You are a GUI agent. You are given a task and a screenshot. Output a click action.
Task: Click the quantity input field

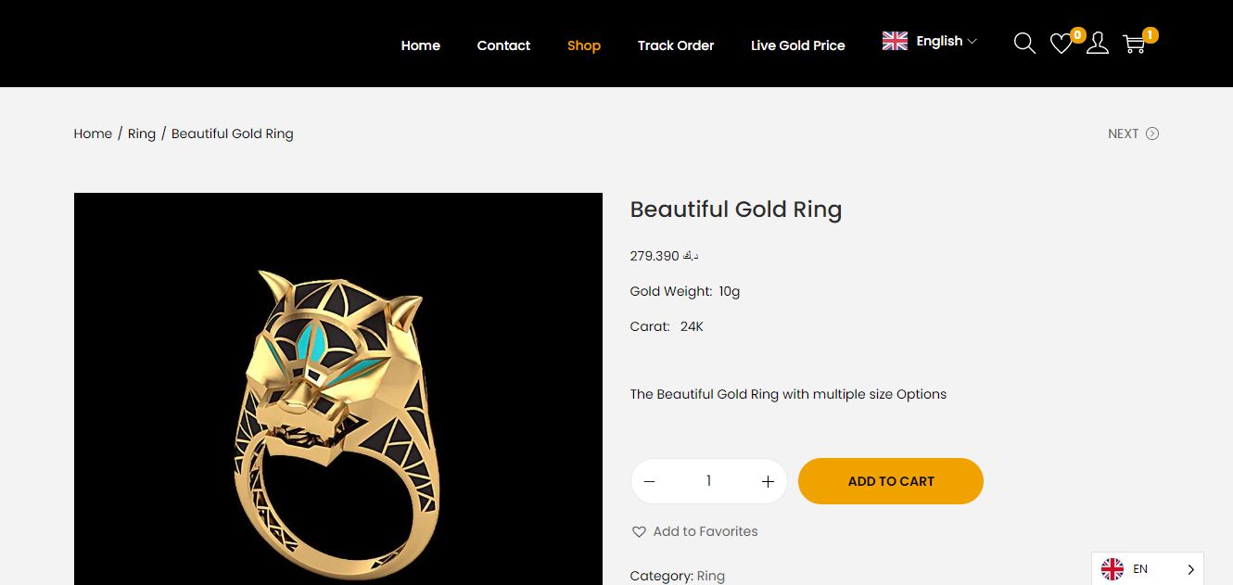point(708,481)
